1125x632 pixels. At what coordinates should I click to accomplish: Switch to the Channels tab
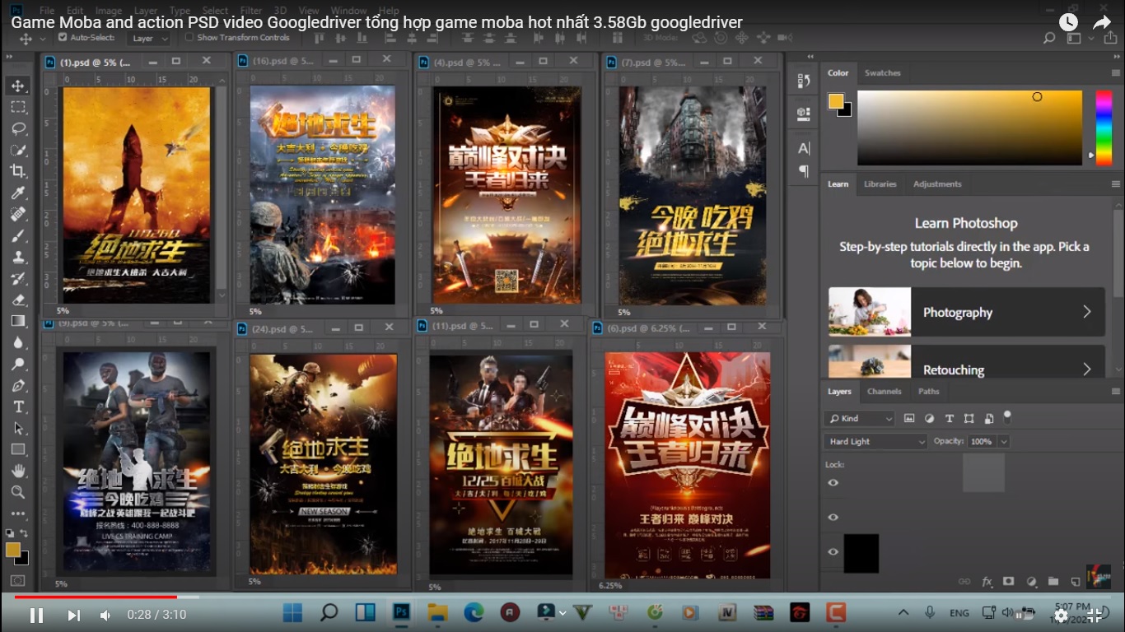[884, 392]
